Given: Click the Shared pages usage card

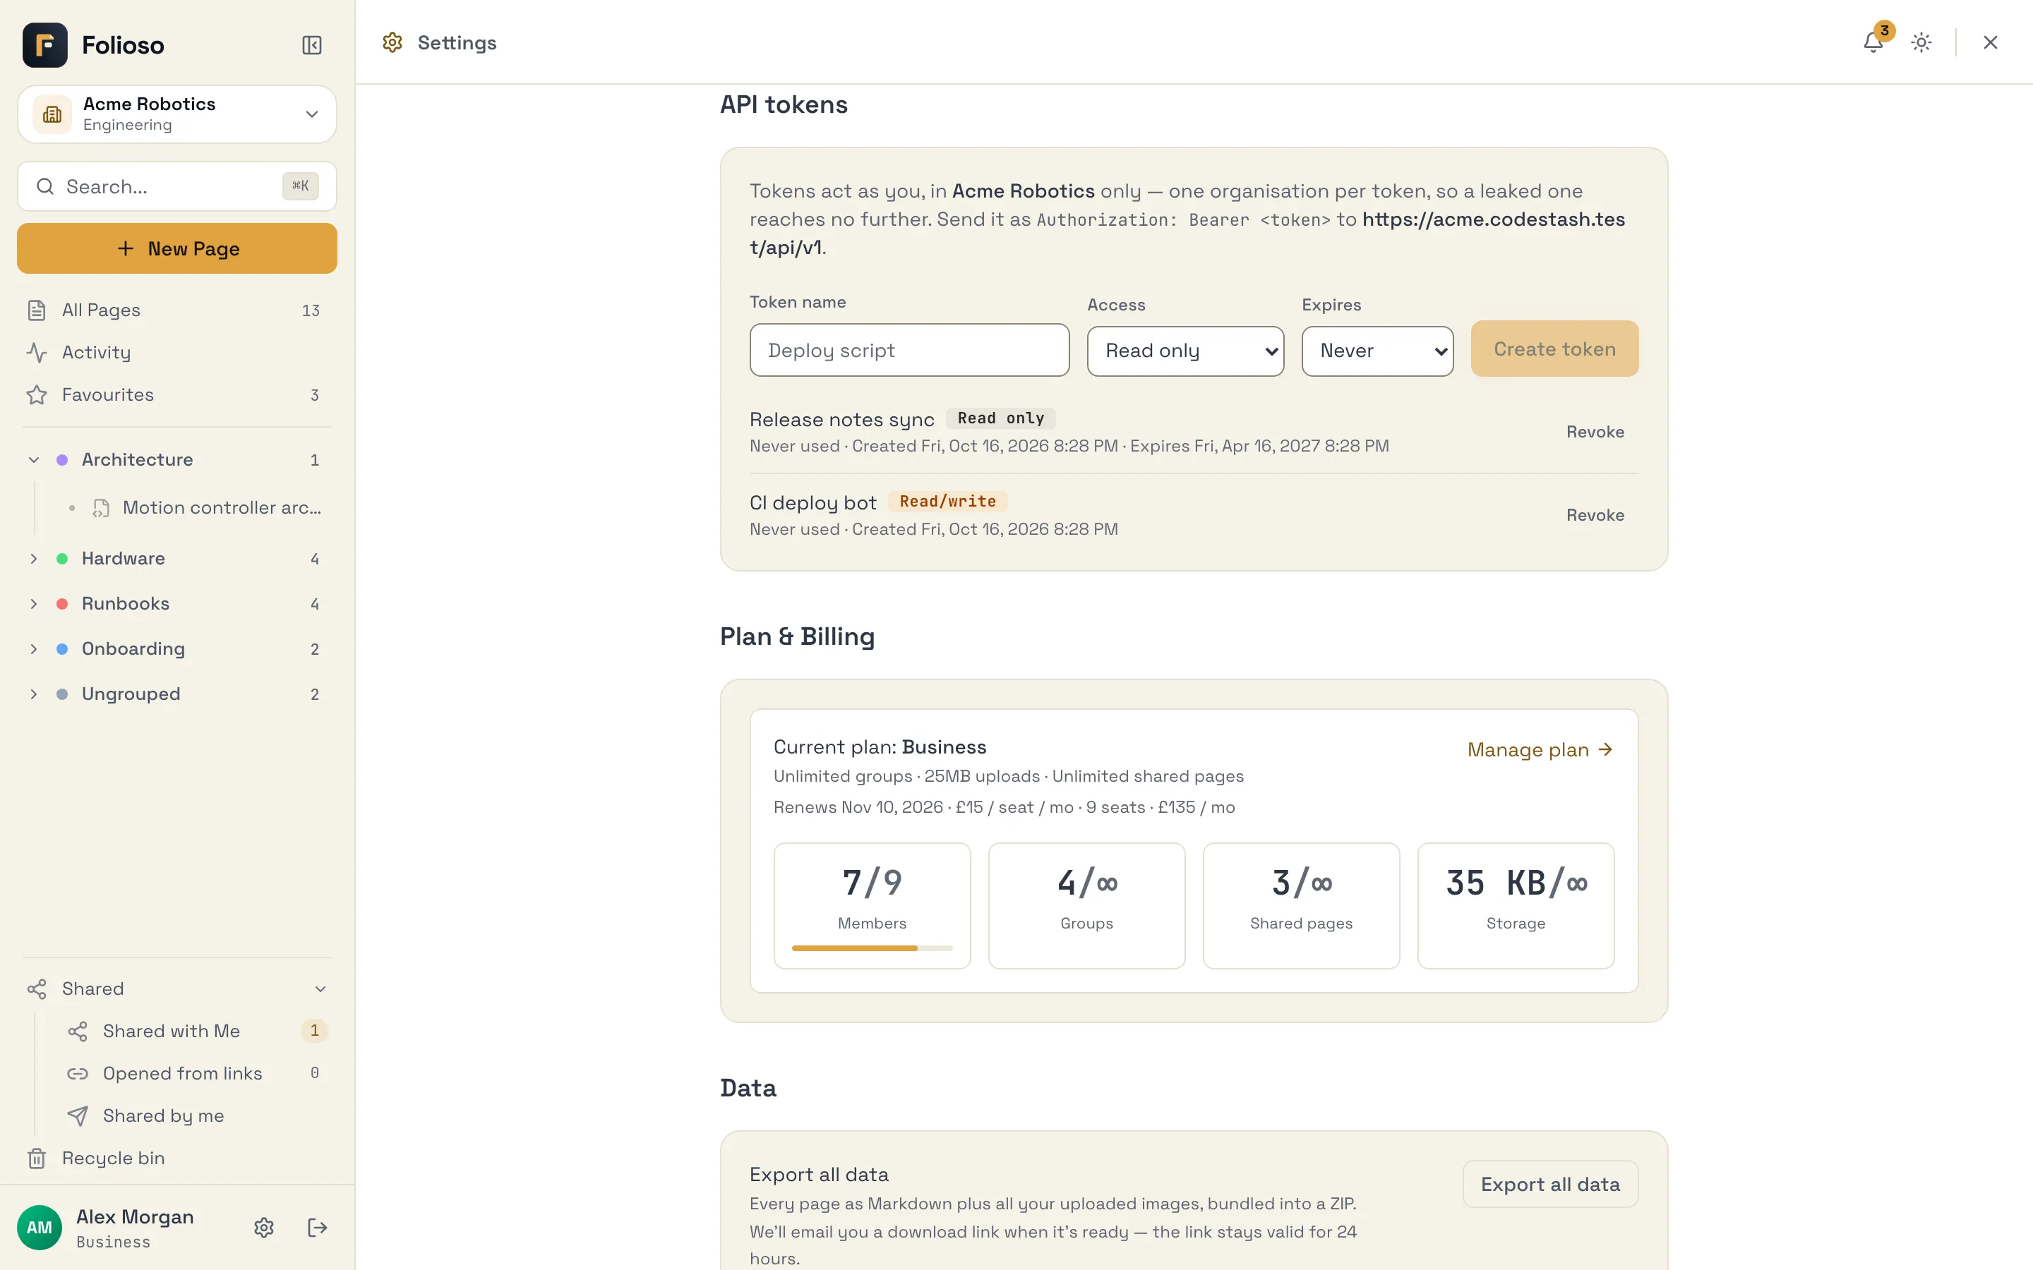Looking at the screenshot, I should [x=1301, y=905].
